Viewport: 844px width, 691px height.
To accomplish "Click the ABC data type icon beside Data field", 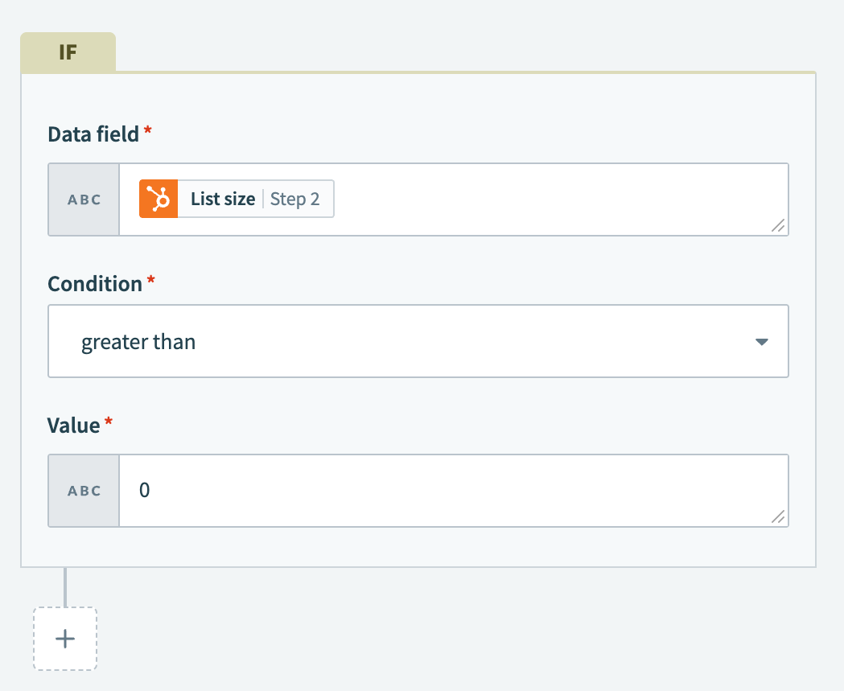I will click(x=83, y=199).
